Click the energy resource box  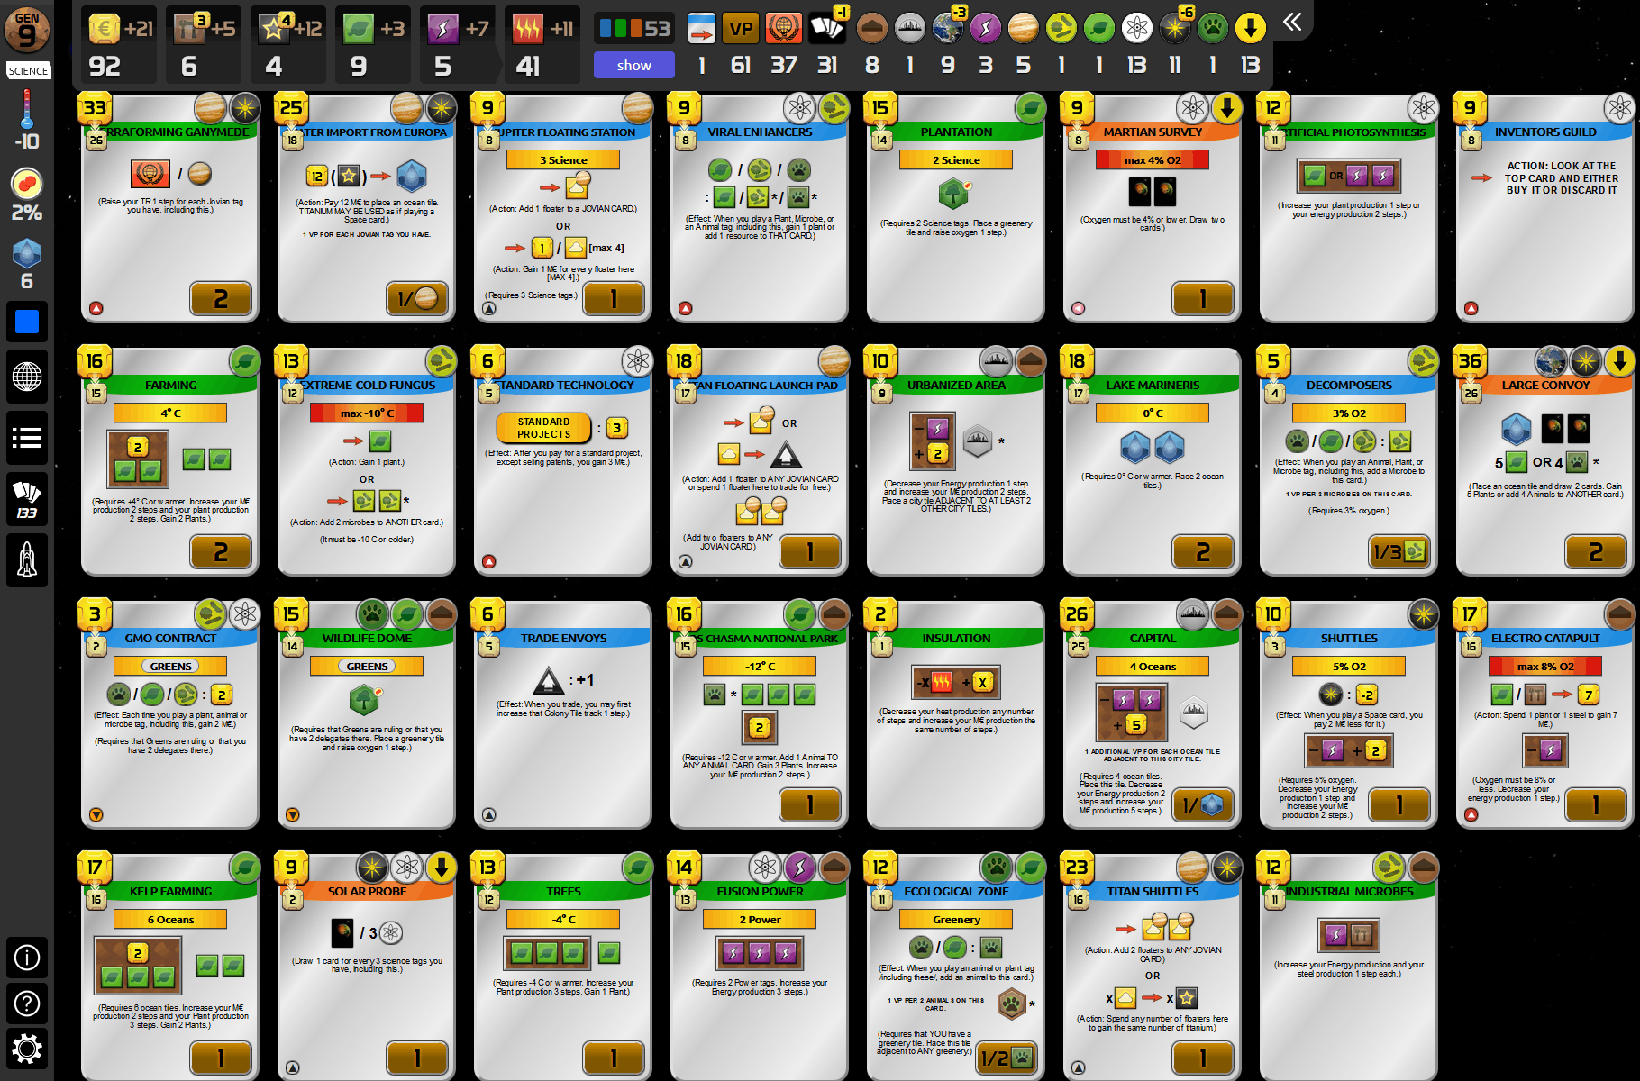[458, 45]
